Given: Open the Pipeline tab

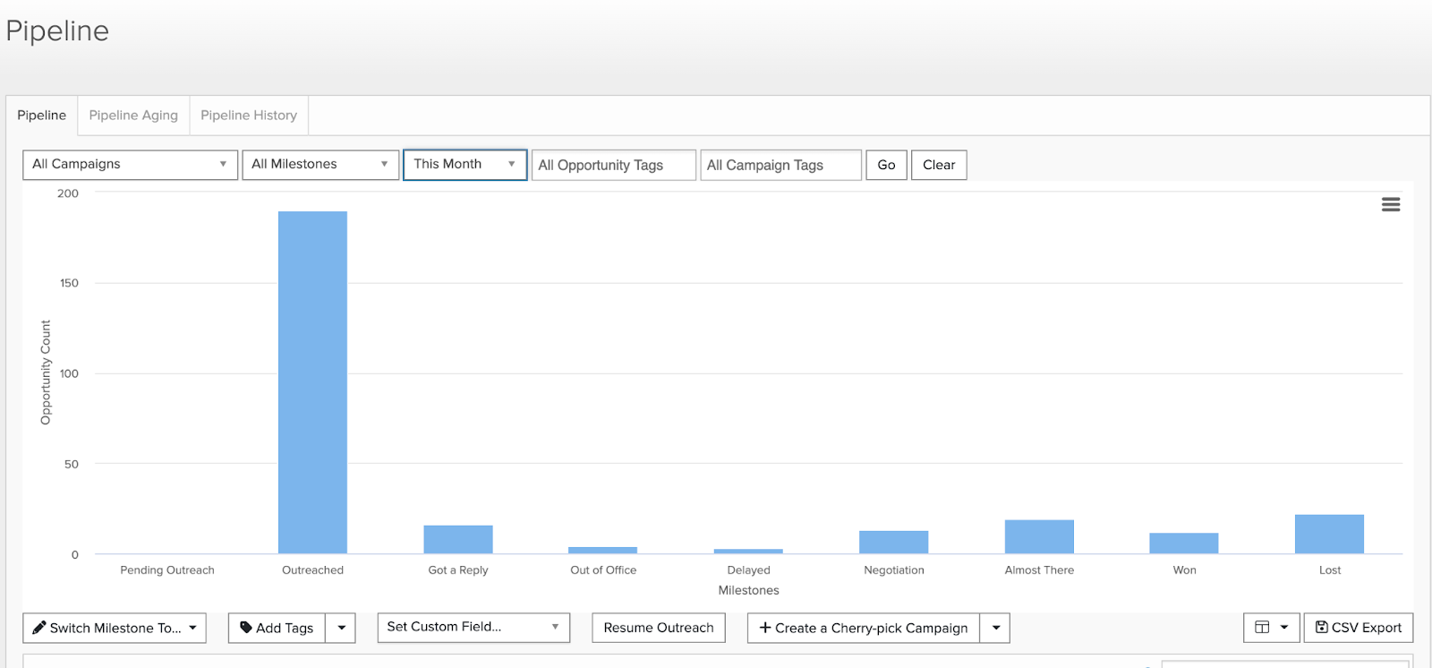Looking at the screenshot, I should [x=42, y=116].
